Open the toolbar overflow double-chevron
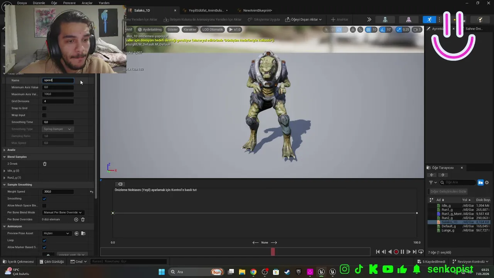 (369, 19)
